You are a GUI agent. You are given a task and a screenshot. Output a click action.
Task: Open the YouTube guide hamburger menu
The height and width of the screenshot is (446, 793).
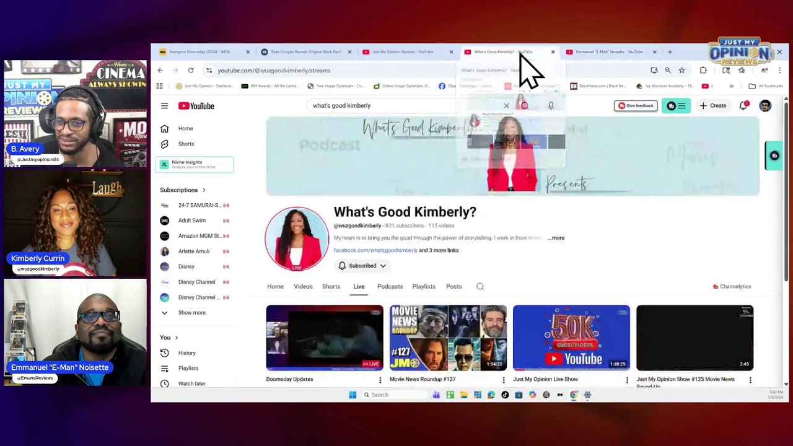pos(164,106)
